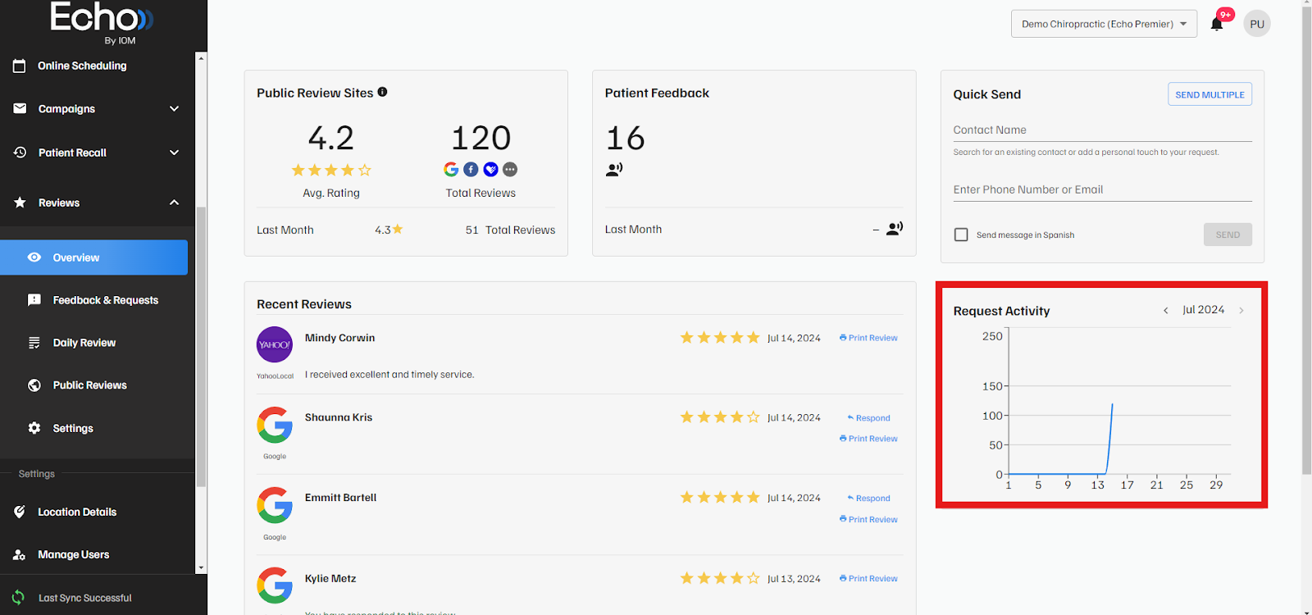The image size is (1312, 615).
Task: Click Shaunna Kris reviewer name
Action: [339, 417]
